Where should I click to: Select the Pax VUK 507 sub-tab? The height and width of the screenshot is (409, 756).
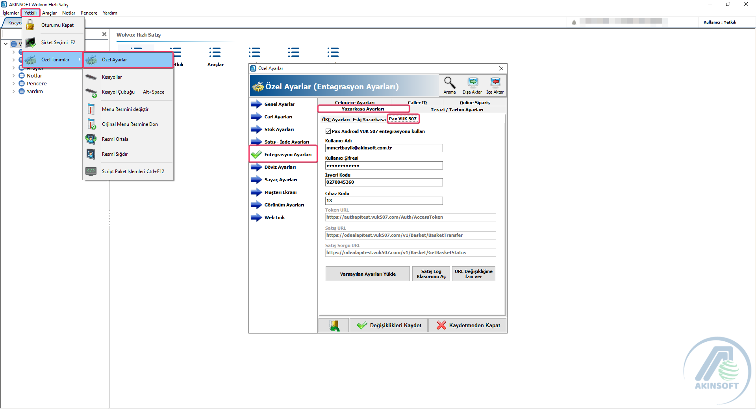(x=403, y=119)
